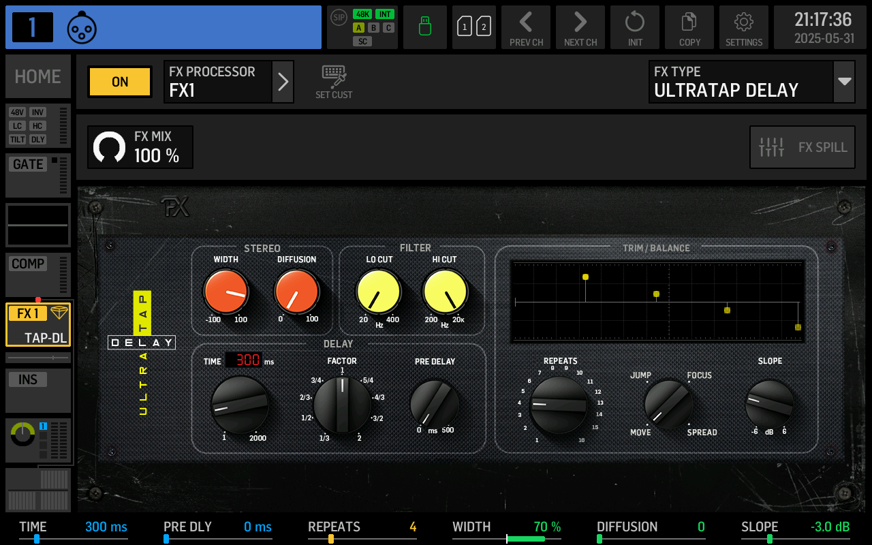The height and width of the screenshot is (545, 872).
Task: Advance to the next channel with NEXT CH
Action: [580, 27]
